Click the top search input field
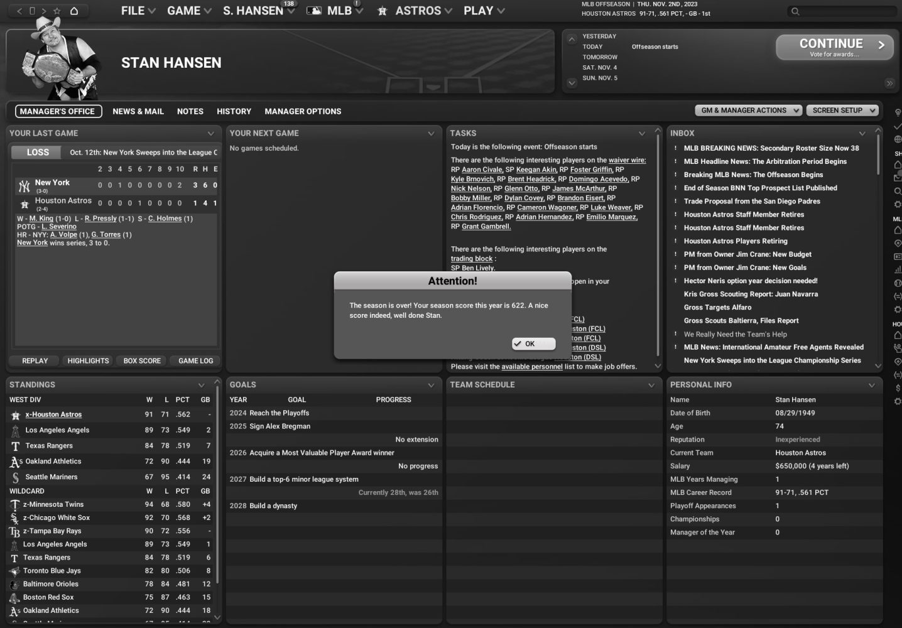902x628 pixels. pos(842,11)
